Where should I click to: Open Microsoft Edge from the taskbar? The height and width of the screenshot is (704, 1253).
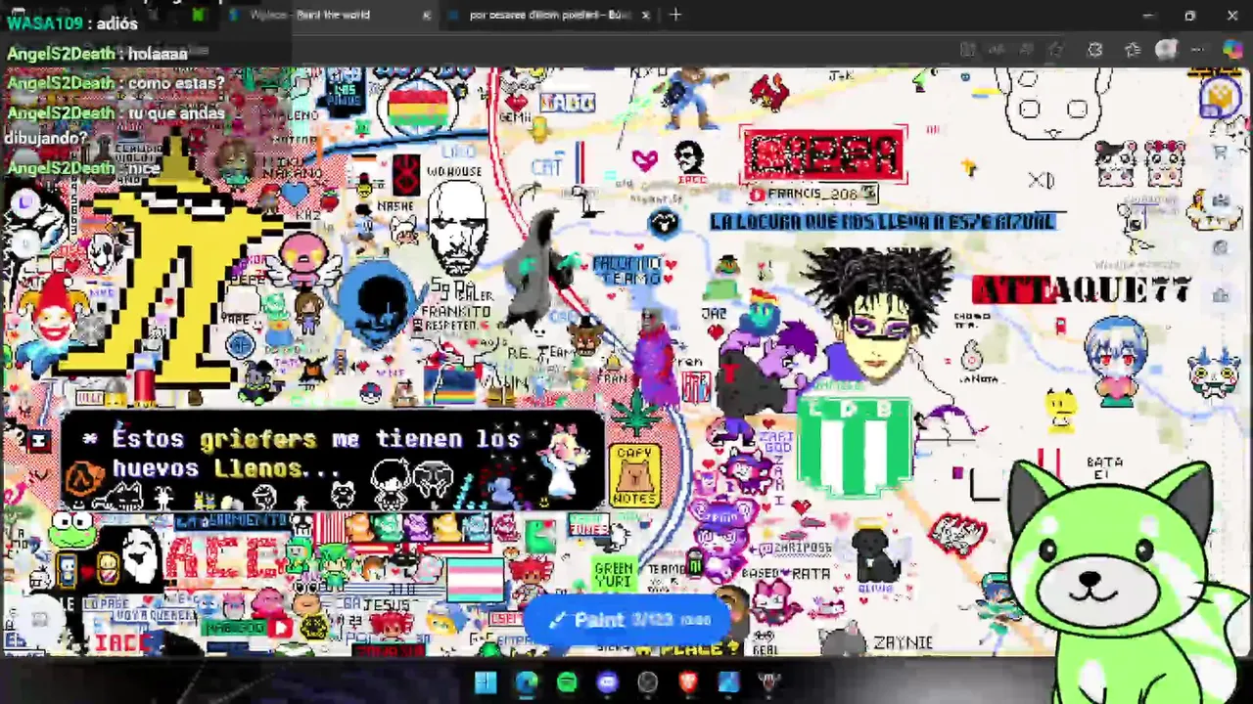click(x=527, y=682)
